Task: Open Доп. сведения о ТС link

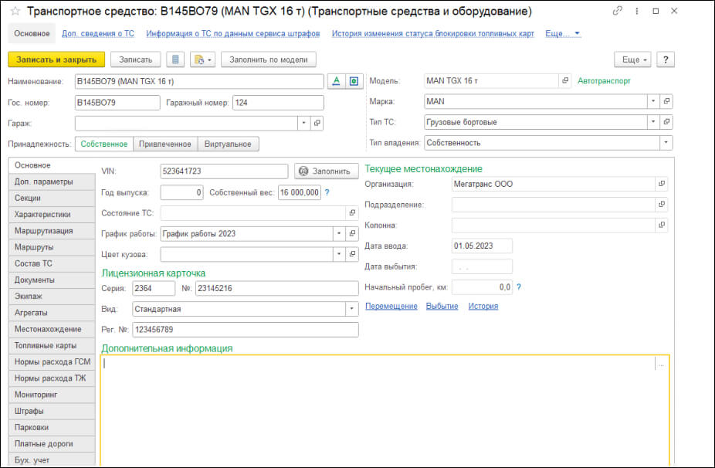Action: (x=98, y=33)
